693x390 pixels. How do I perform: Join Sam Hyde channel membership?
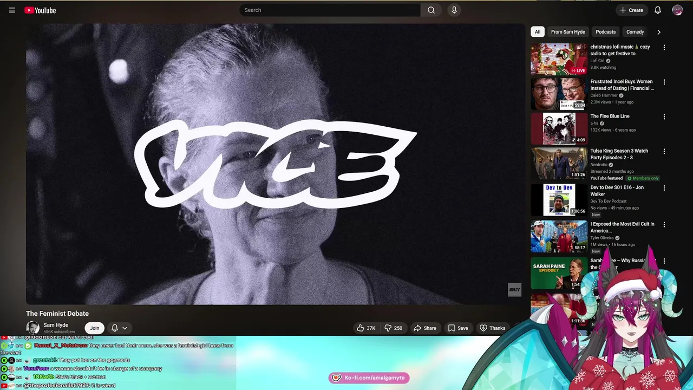(94, 328)
